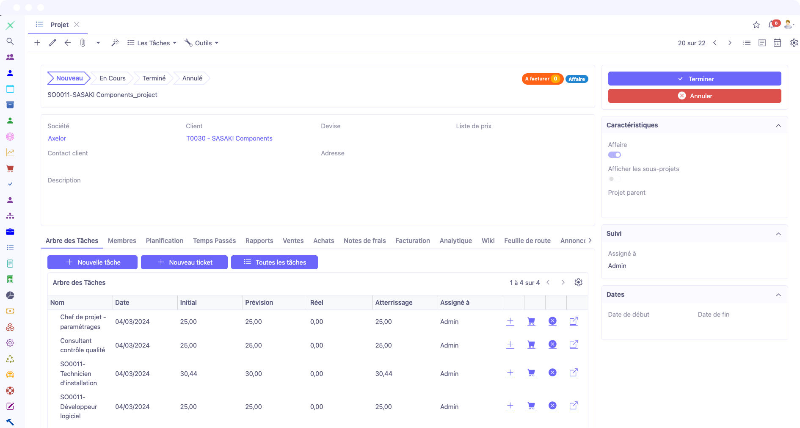Screen dimensions: 800x428
Task: Toggle the Affaire switch off
Action: click(x=615, y=155)
